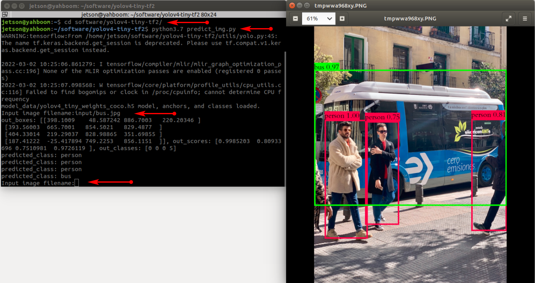Image resolution: width=535 pixels, height=283 pixels.
Task: Open the image viewer hamburger menu
Action: 525,18
